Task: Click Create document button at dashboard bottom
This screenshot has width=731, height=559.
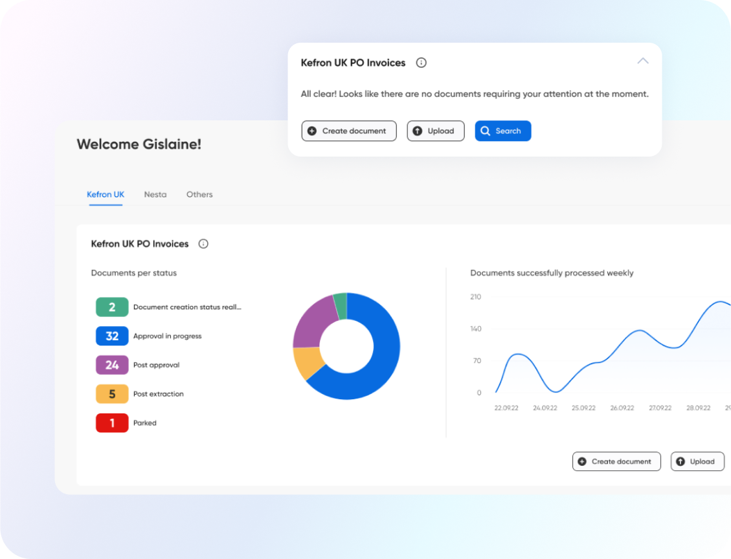Action: [616, 461]
